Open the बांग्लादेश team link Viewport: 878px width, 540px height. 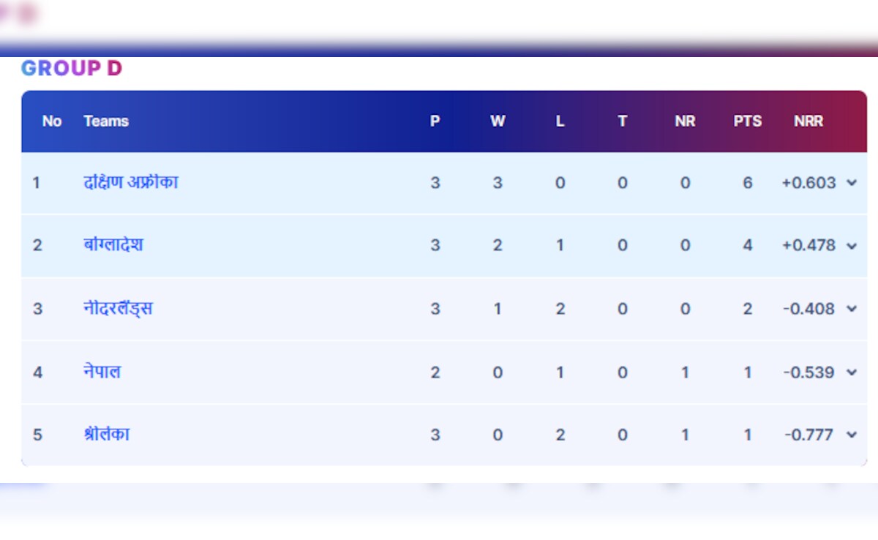point(113,245)
